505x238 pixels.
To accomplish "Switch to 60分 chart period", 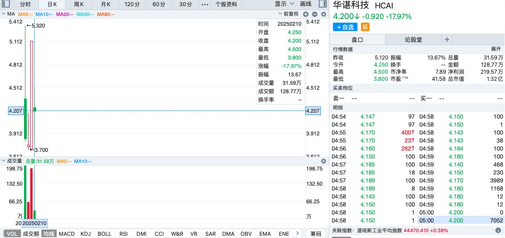I will [x=159, y=4].
